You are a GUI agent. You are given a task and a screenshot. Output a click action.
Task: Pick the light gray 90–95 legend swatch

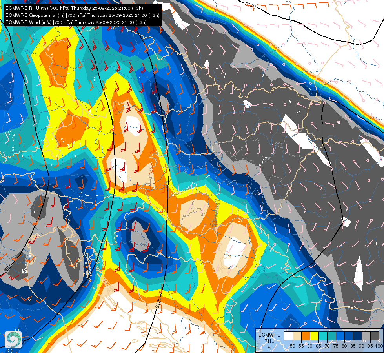coord(366,336)
